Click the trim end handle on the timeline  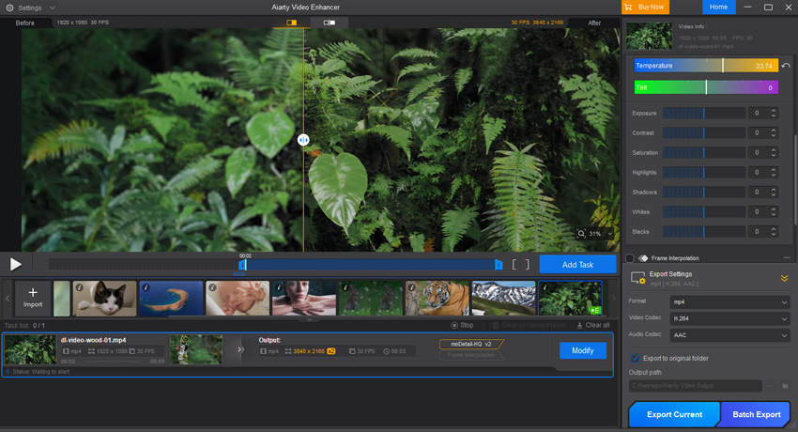coord(499,265)
